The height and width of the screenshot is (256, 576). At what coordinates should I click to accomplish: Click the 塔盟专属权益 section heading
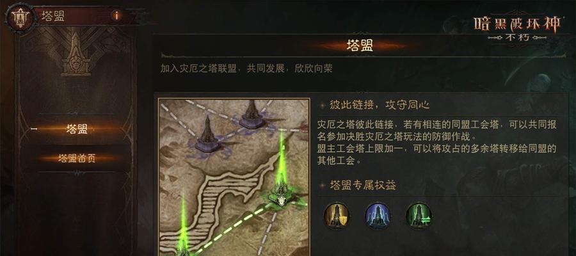tap(363, 185)
